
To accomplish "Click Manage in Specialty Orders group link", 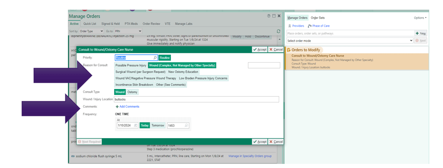I will coord(250,156).
